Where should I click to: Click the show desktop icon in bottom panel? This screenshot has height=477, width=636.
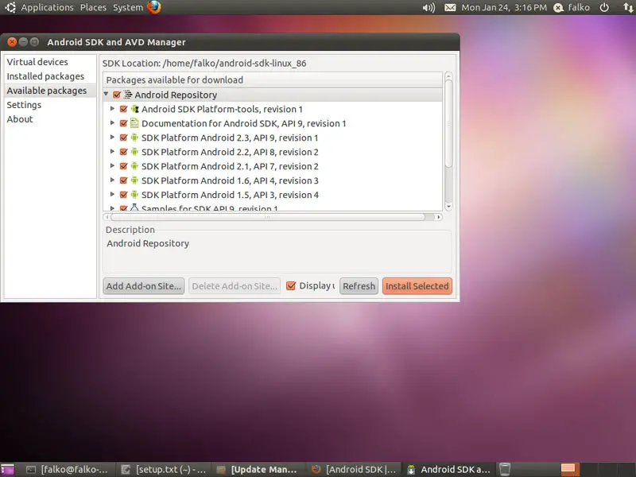coord(7,470)
